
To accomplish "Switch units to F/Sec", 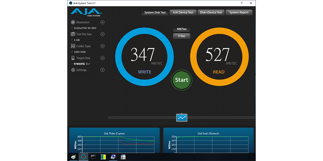I will (182, 36).
